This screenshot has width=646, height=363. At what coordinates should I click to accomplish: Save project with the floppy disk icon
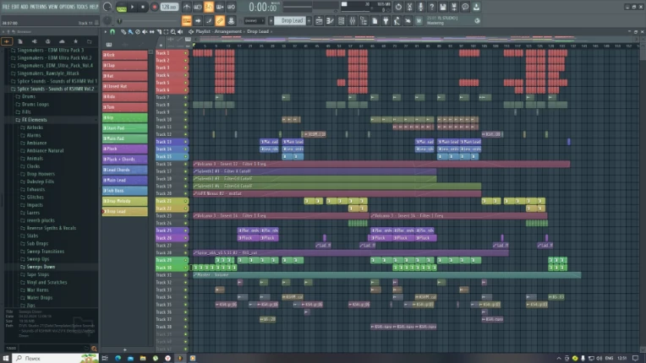click(443, 7)
